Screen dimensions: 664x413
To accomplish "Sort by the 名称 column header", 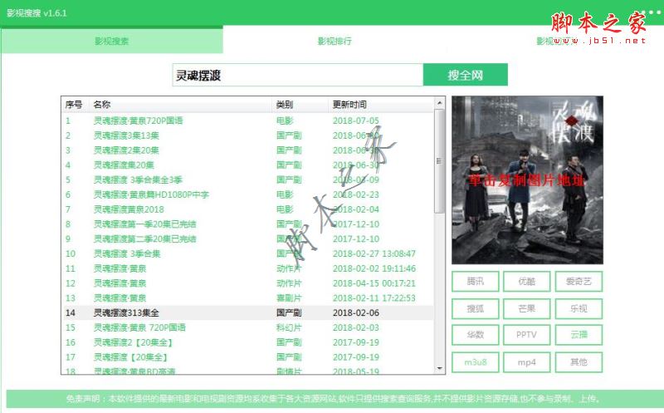I will click(181, 105).
